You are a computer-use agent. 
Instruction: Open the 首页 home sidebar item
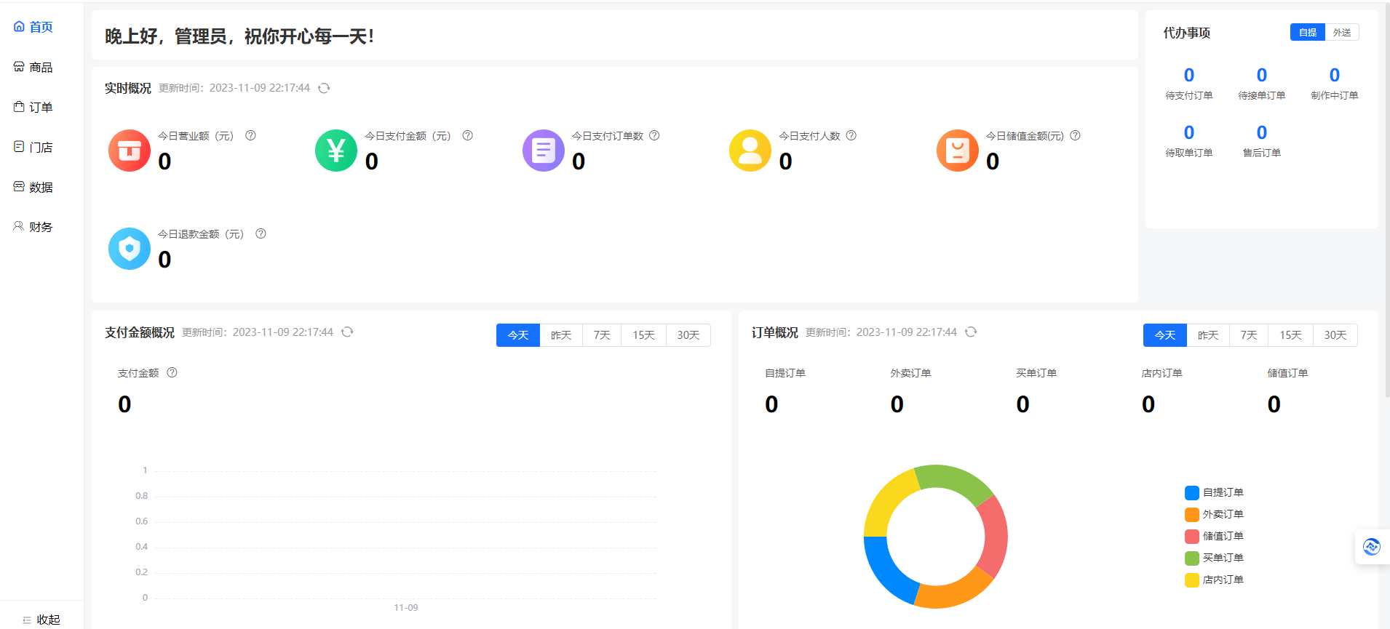[33, 27]
